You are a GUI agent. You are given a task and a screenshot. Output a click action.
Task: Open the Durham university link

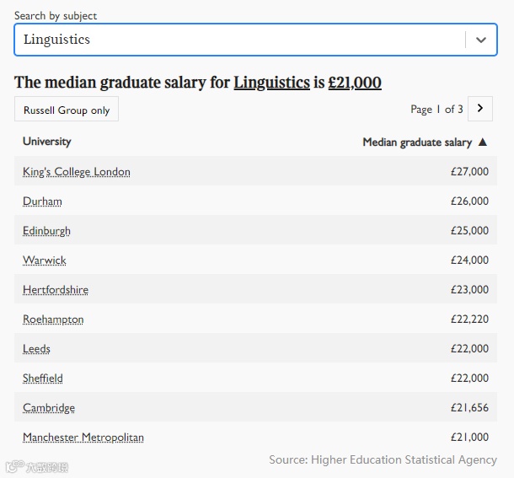pos(42,201)
